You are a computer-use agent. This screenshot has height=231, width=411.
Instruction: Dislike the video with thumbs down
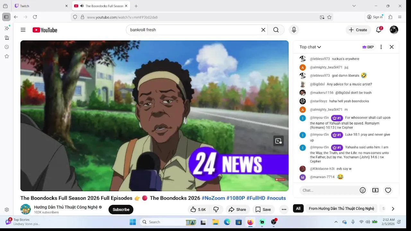click(216, 210)
